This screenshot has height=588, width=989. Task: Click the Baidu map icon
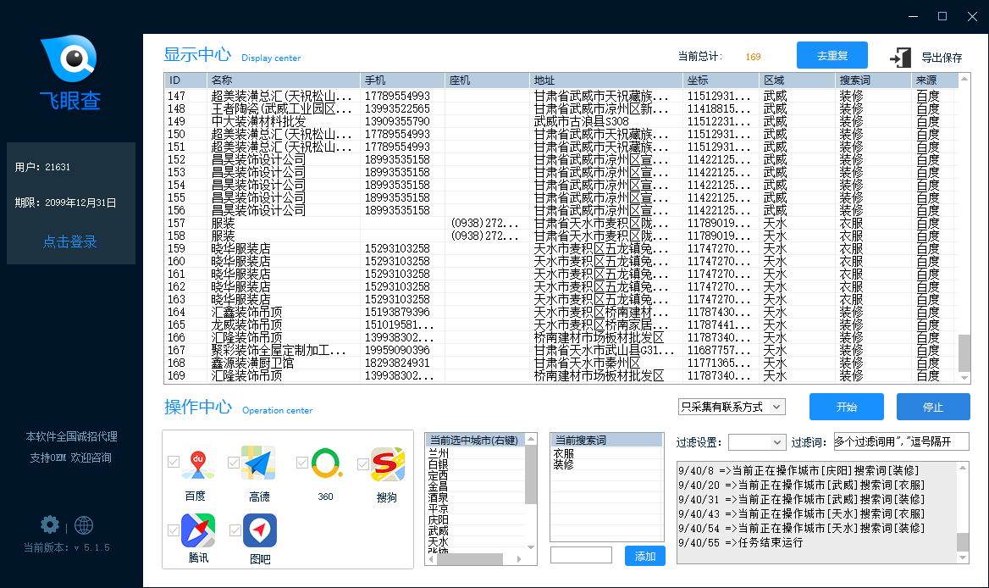[x=198, y=463]
